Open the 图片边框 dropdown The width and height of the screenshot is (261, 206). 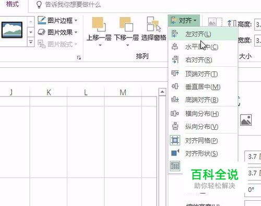57,20
